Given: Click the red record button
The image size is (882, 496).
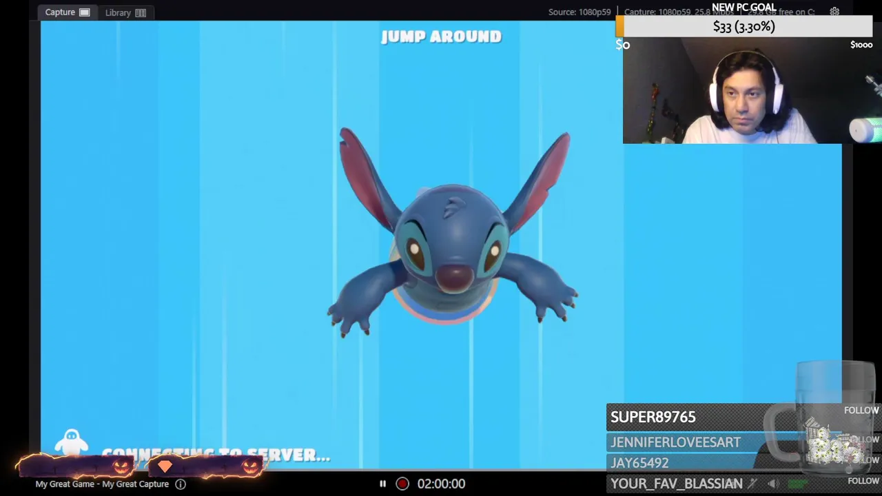Looking at the screenshot, I should tap(402, 484).
